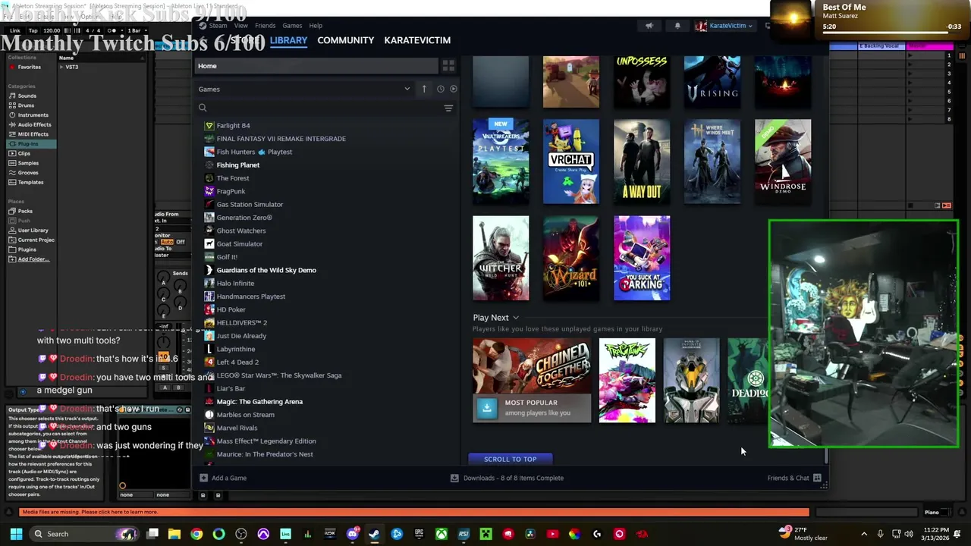The width and height of the screenshot is (971, 546).
Task: Select Clips category in Ableton browser
Action: [x=24, y=153]
